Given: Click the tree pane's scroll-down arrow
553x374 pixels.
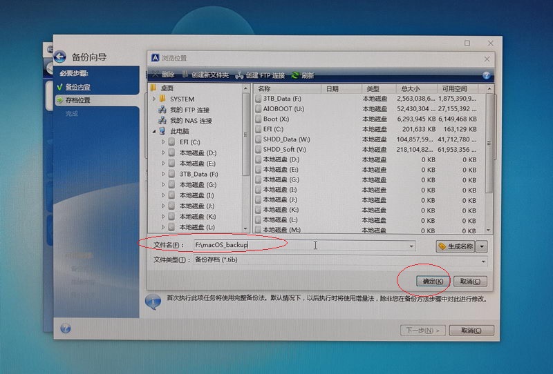Looking at the screenshot, I should point(246,229).
